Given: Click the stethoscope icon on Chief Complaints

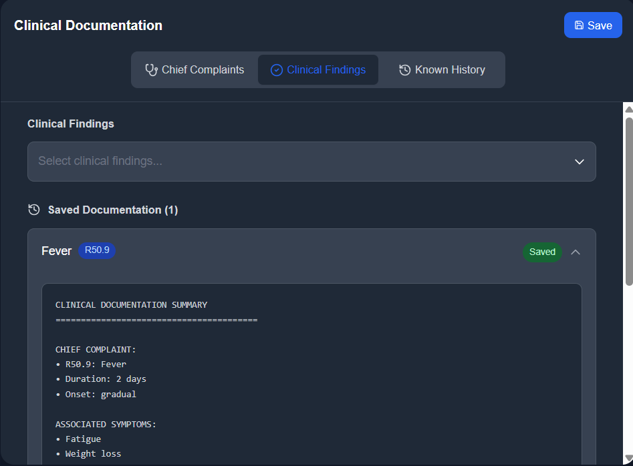Looking at the screenshot, I should point(151,69).
